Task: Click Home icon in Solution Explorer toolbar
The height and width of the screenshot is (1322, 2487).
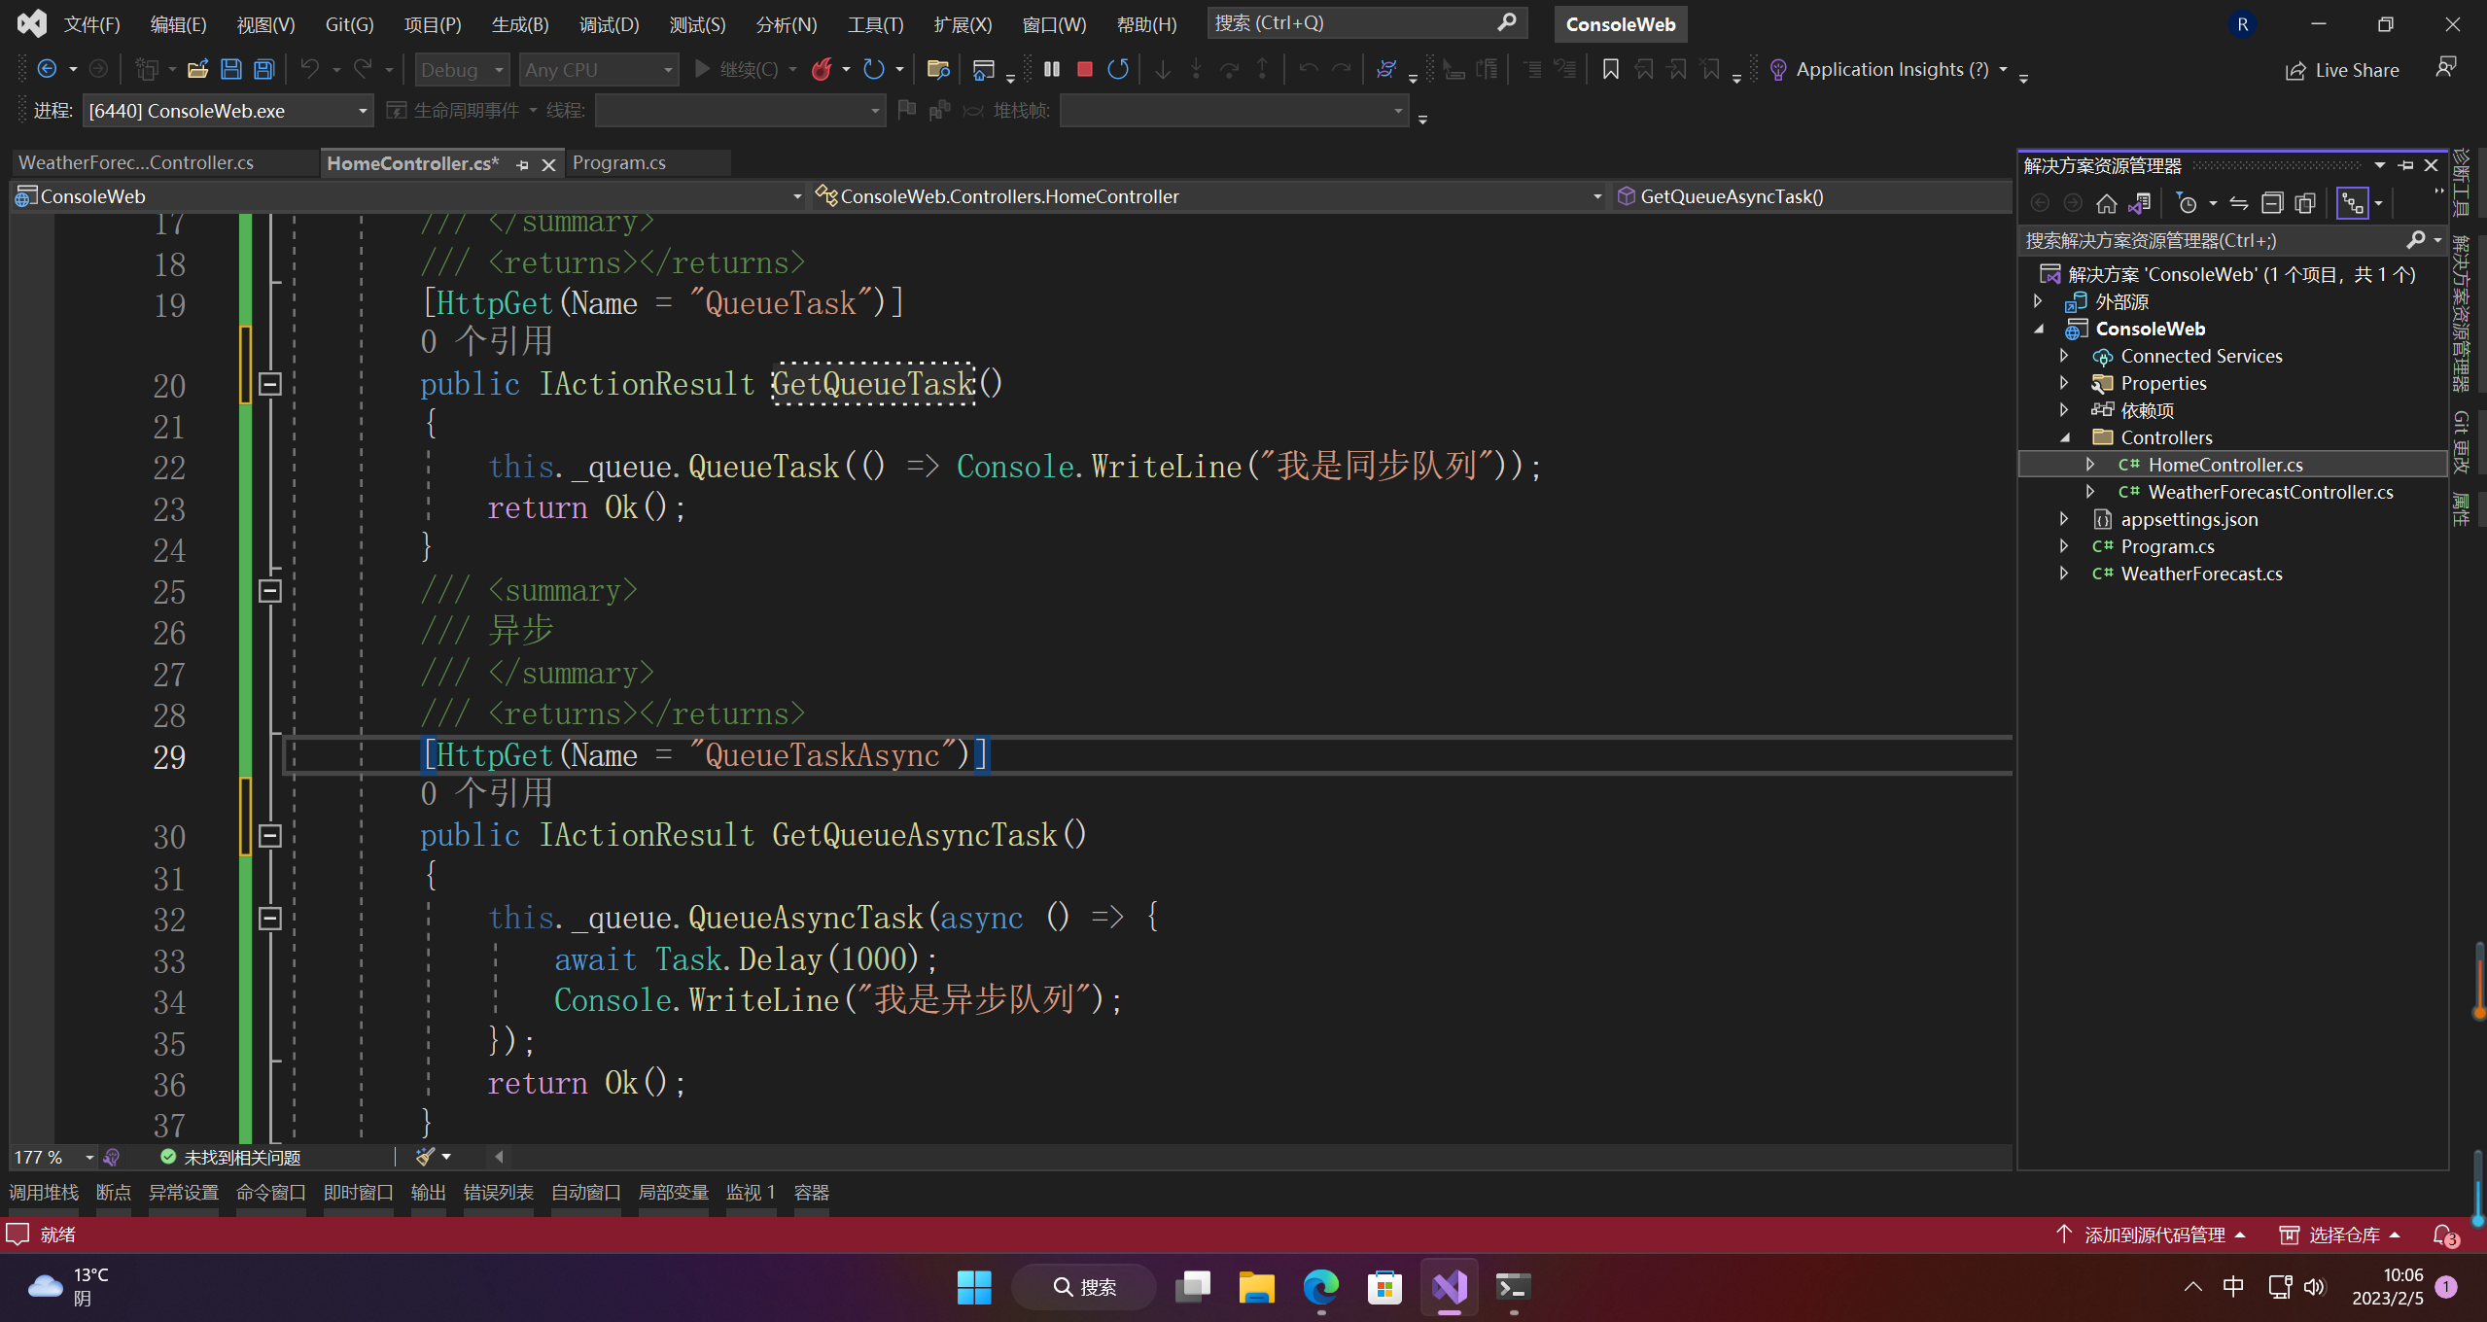Action: pos(2106,203)
